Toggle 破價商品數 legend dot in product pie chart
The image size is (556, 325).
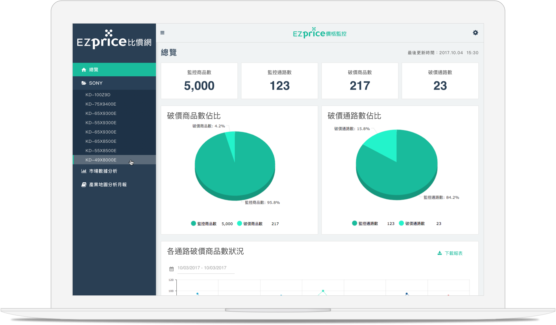pyautogui.click(x=239, y=223)
